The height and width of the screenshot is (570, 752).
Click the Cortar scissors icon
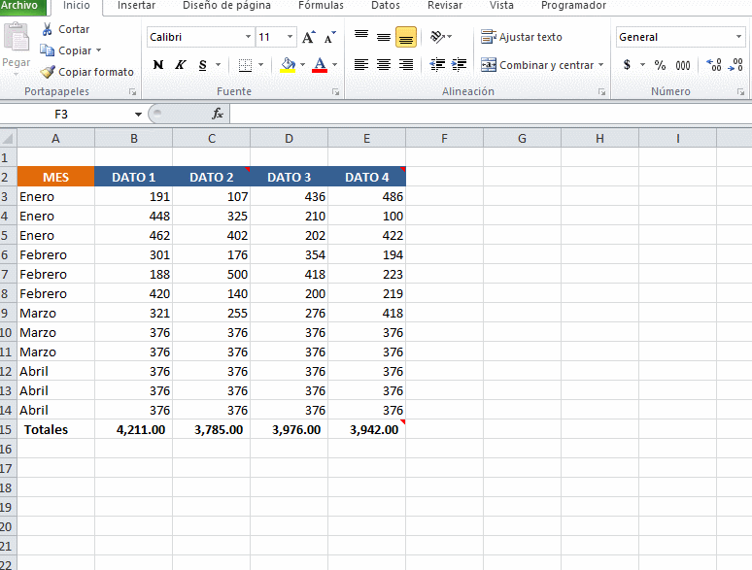point(47,29)
